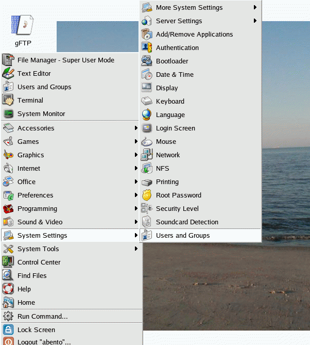Click the Bootloader icon
This screenshot has height=345, width=310.
147,61
